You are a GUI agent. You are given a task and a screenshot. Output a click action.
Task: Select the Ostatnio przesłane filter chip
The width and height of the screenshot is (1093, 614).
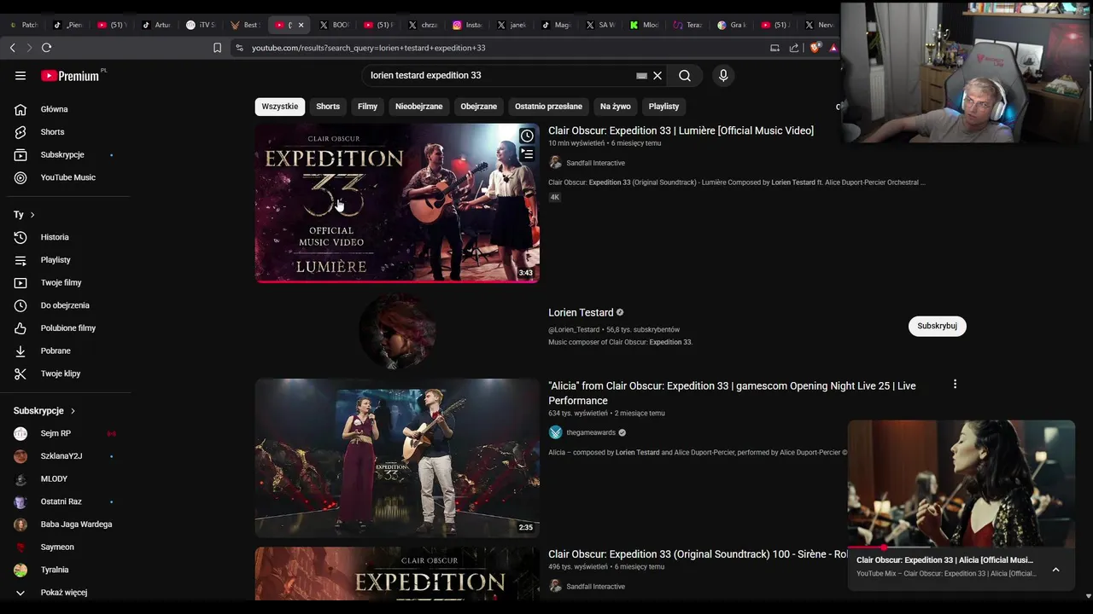point(548,107)
